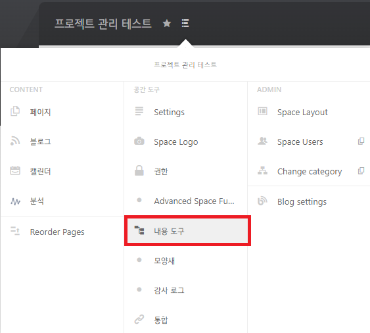Toggle the space menu list icon in header

pos(185,23)
